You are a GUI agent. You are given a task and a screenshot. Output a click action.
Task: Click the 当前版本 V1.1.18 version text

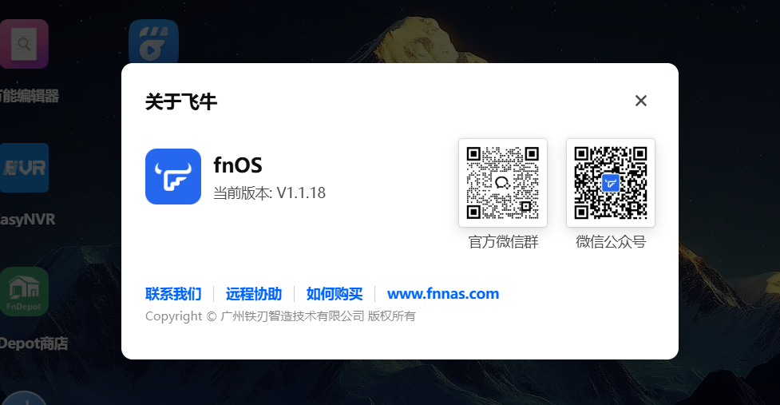[269, 193]
